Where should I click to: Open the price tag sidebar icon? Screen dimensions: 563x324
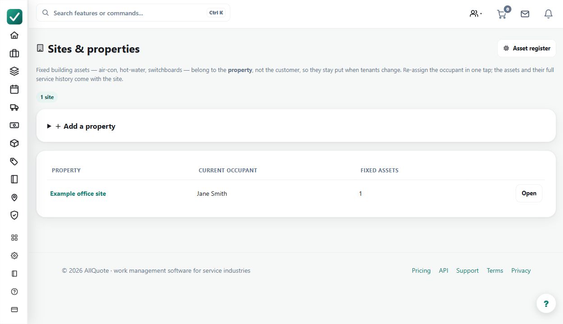14,161
